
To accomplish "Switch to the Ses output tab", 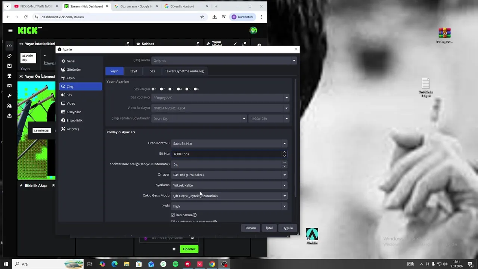I will click(152, 71).
